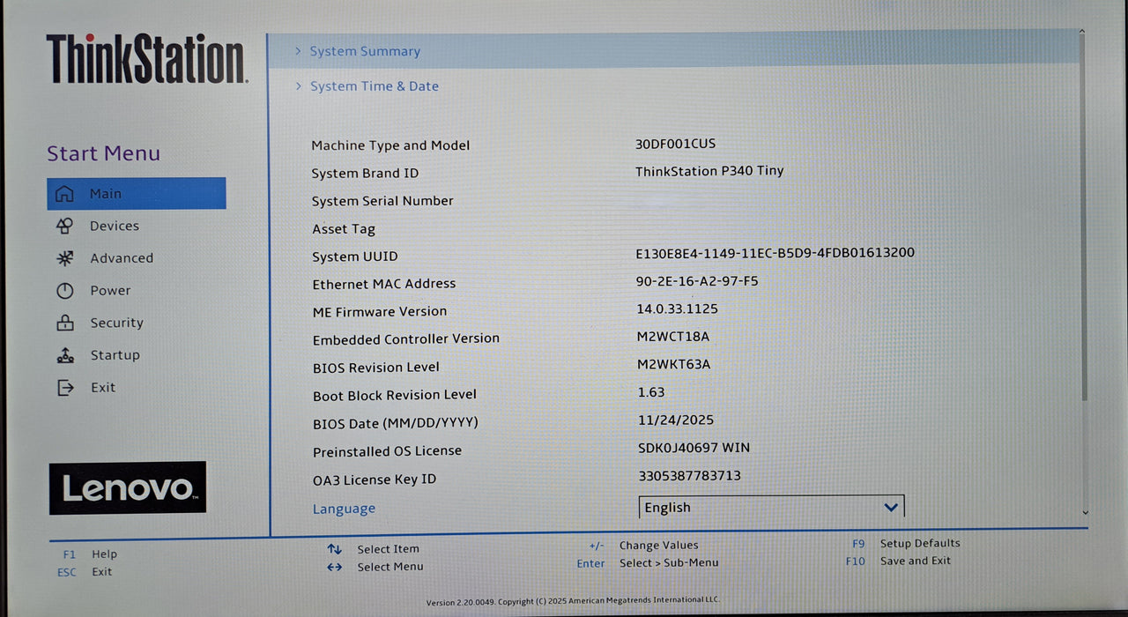Click BIOS Revision Level M2WKT63A
Image resolution: width=1128 pixels, height=617 pixels.
674,364
